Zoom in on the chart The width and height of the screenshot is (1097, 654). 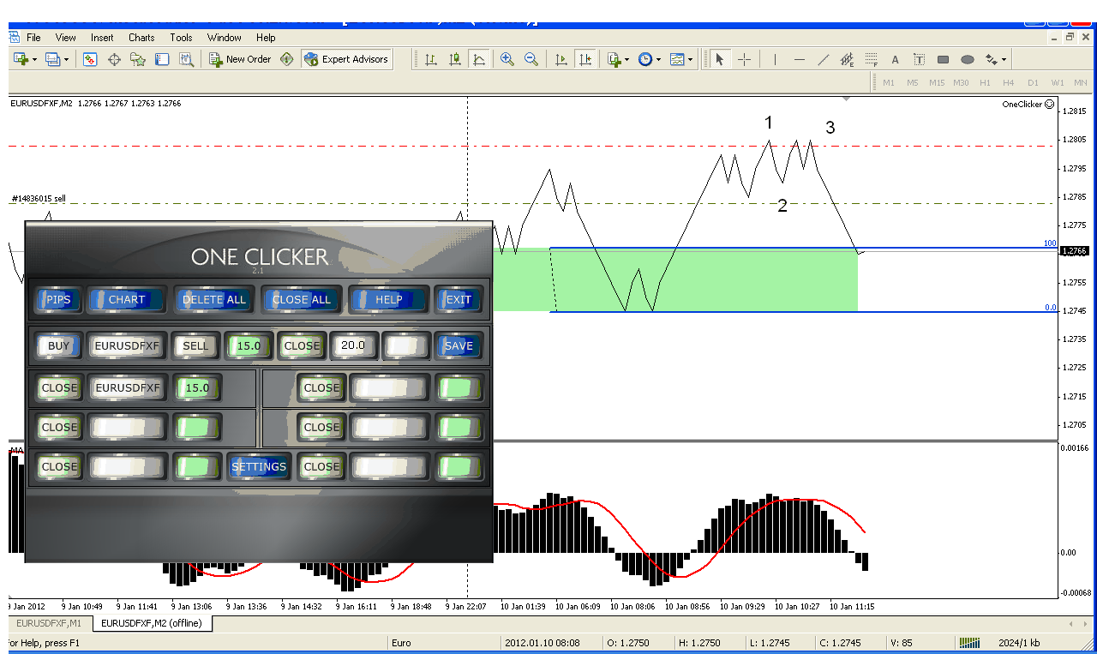[507, 59]
